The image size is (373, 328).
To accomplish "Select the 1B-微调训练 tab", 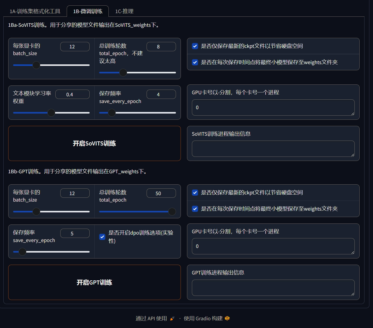I will pos(88,11).
